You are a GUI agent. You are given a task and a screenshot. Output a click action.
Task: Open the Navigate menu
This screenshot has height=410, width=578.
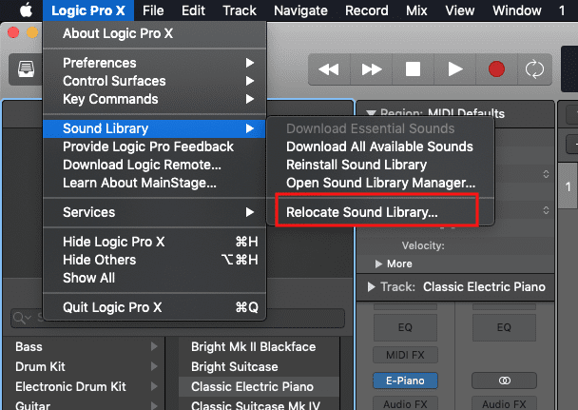point(300,10)
